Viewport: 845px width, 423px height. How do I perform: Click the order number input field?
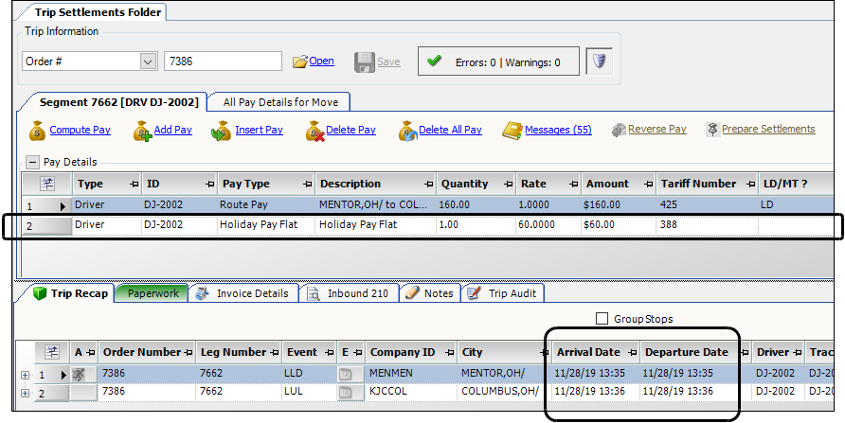click(x=223, y=62)
